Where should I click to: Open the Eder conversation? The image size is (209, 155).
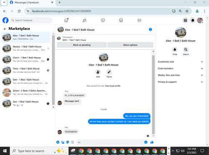tap(26, 81)
